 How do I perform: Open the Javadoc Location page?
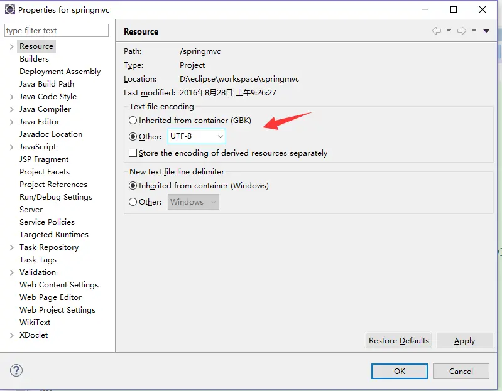click(51, 134)
